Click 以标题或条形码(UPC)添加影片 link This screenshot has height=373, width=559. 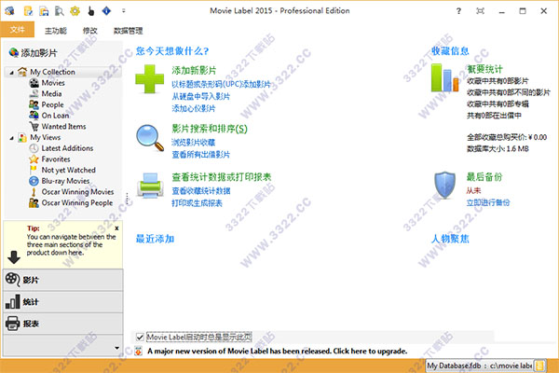click(x=221, y=84)
